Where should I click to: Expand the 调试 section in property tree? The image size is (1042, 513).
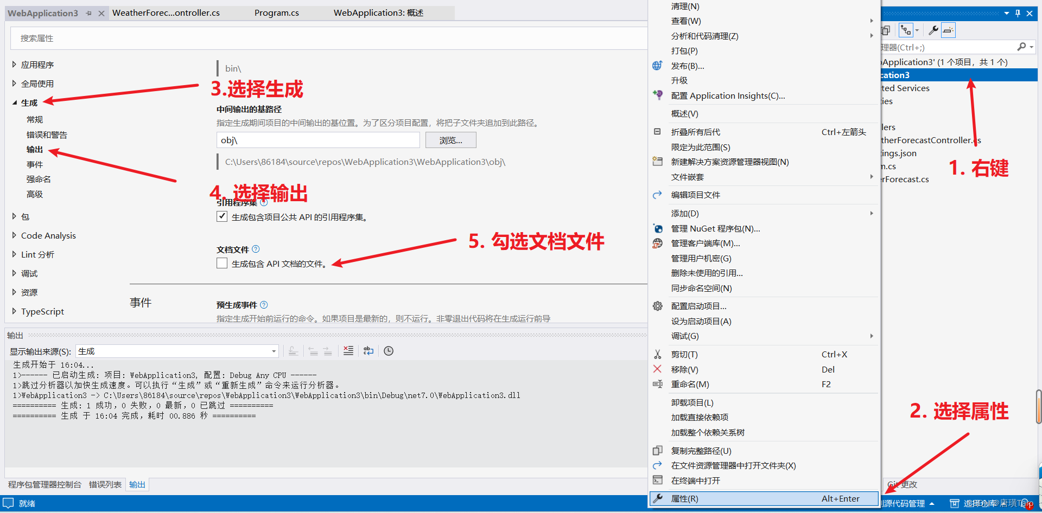pyautogui.click(x=14, y=273)
